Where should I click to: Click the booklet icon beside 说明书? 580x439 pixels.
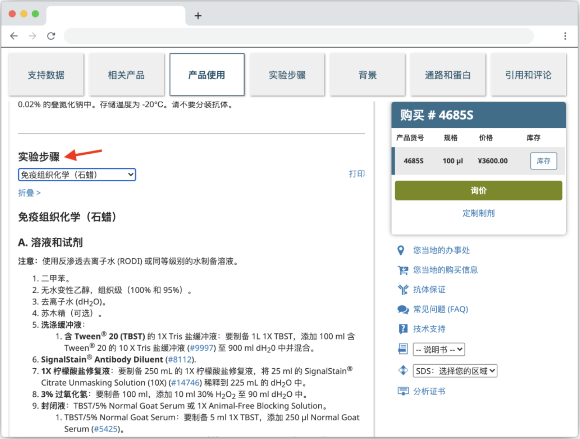[403, 349]
